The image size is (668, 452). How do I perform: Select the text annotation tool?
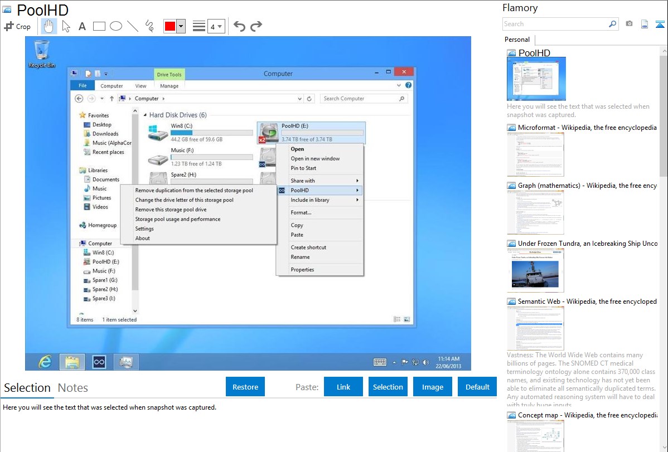82,26
